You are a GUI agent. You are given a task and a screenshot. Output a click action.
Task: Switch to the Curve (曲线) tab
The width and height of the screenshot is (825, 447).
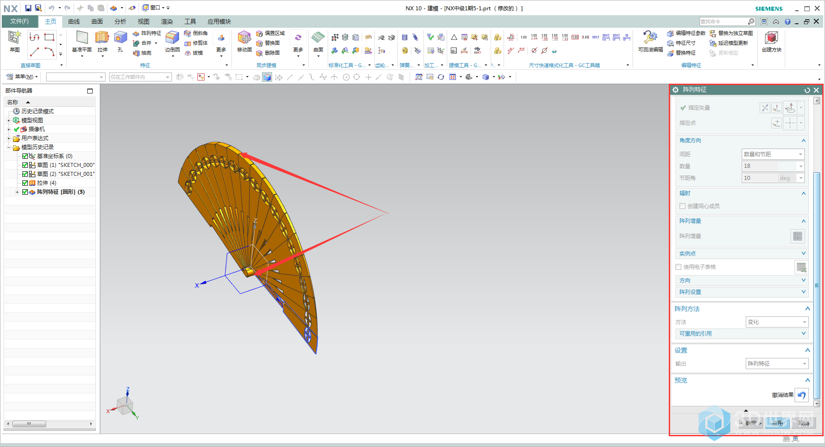pyautogui.click(x=74, y=21)
